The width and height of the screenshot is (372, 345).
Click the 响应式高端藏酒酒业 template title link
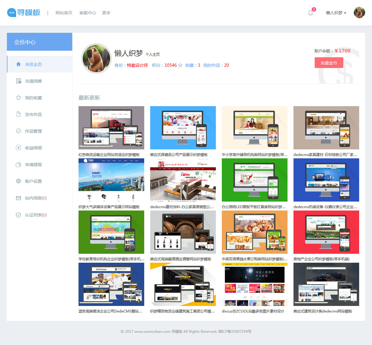coord(181,259)
